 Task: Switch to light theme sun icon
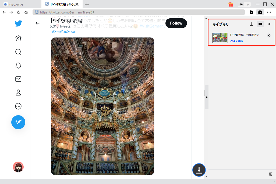(x=241, y=4)
